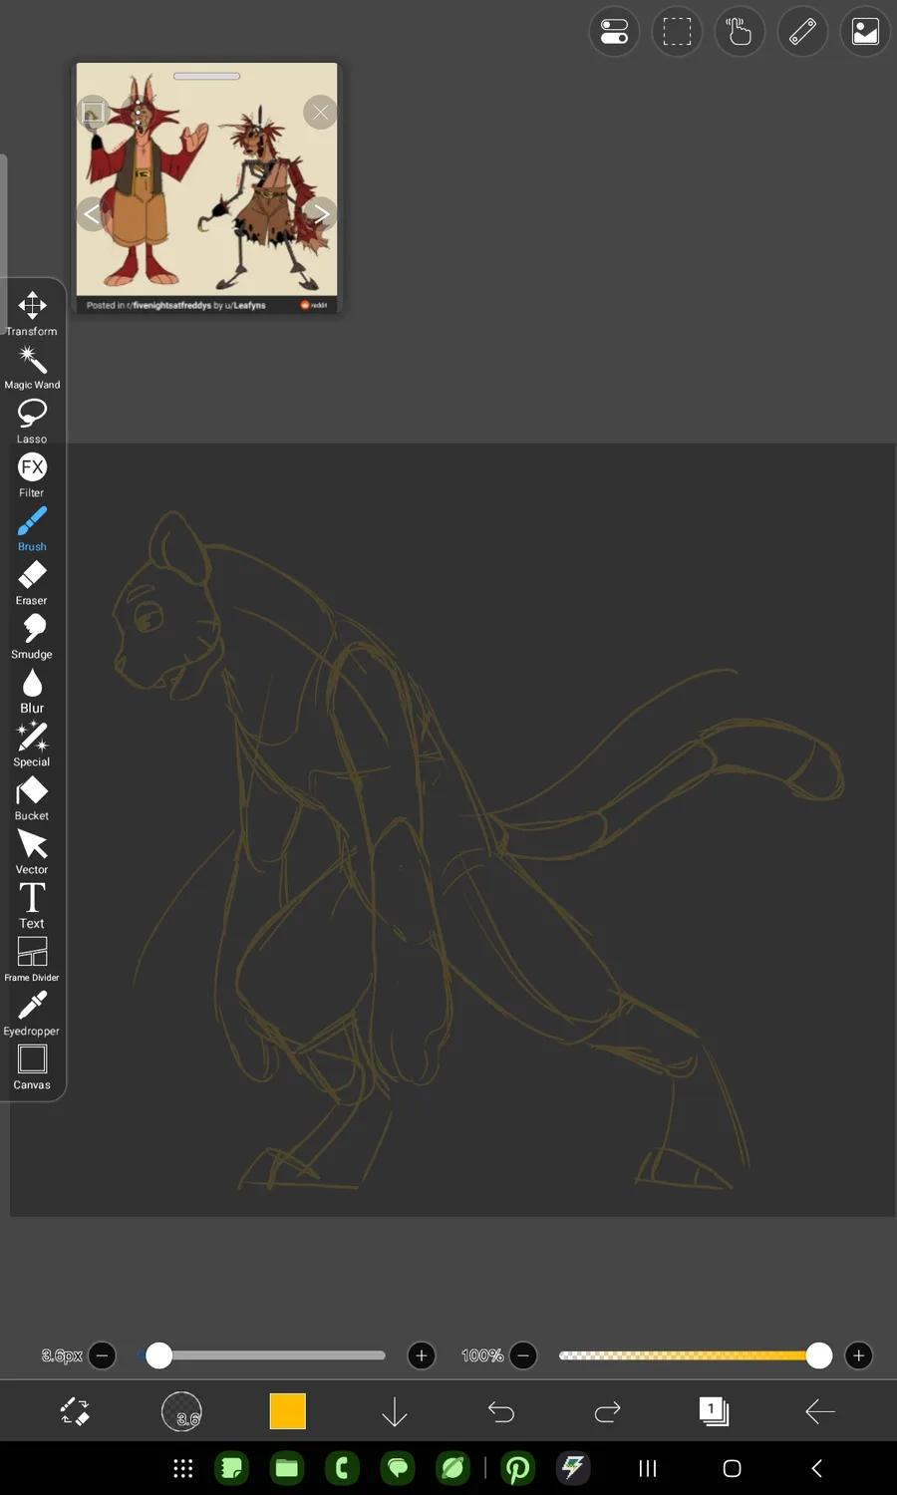Open the reference window three-dot menu
This screenshot has width=897, height=1495.
click(138, 112)
